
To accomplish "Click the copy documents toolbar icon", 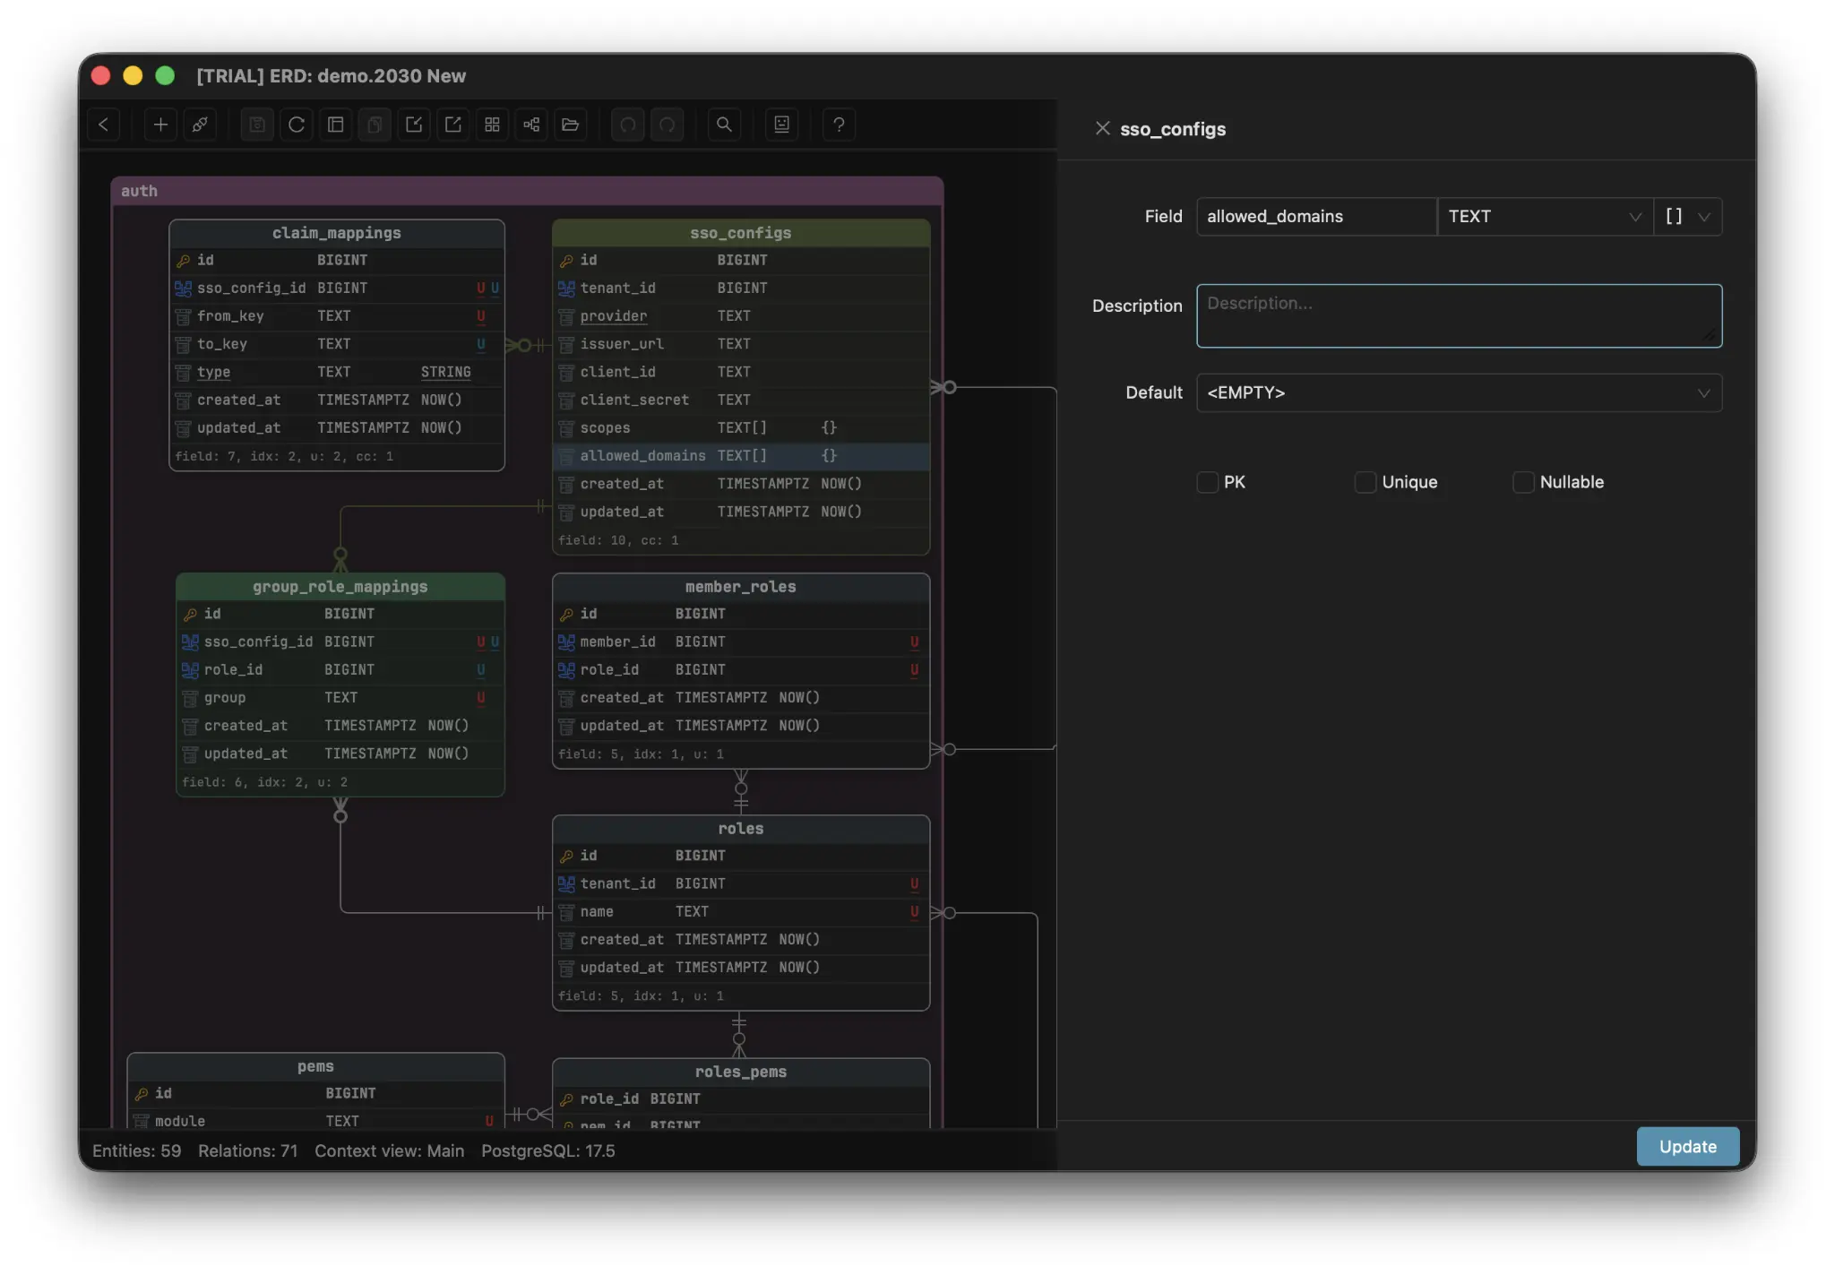I will pyautogui.click(x=375, y=125).
